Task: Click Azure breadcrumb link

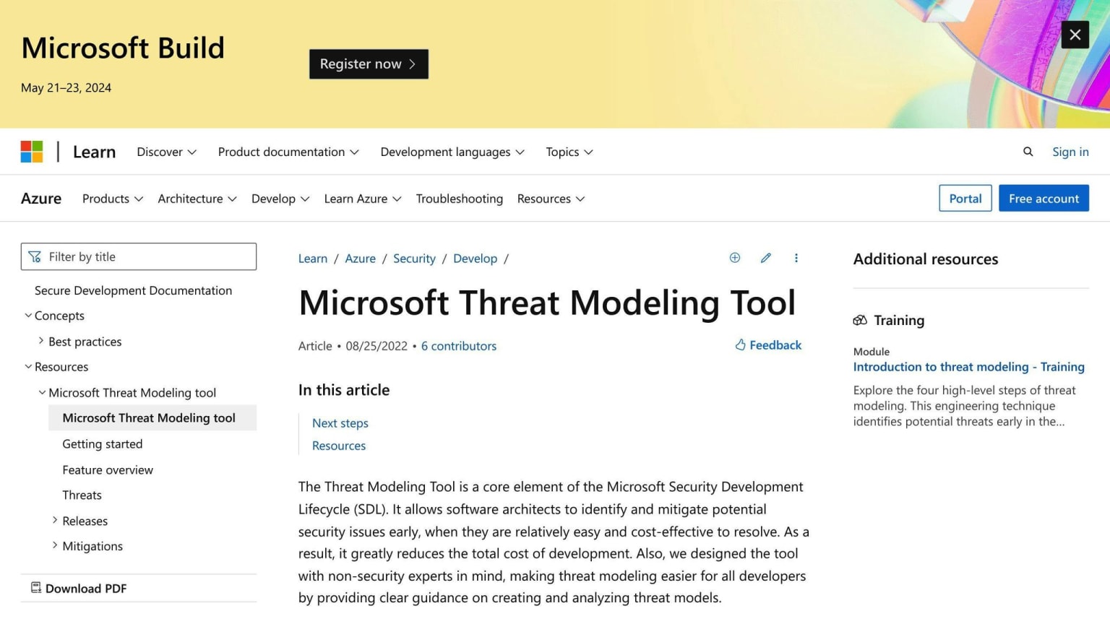Action: tap(360, 259)
